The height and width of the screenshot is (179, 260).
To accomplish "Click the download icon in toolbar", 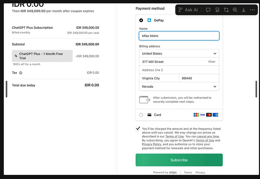I will [x=243, y=10].
